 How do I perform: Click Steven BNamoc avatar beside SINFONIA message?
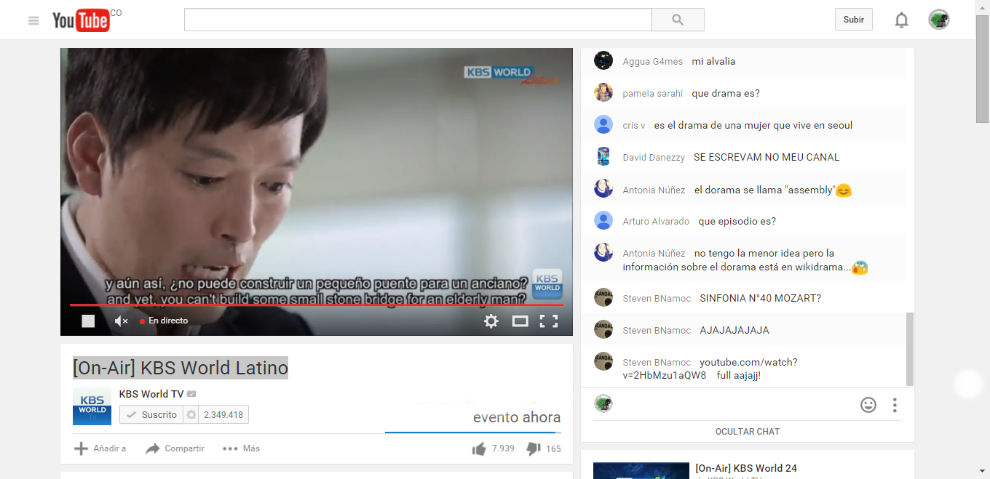click(x=603, y=297)
